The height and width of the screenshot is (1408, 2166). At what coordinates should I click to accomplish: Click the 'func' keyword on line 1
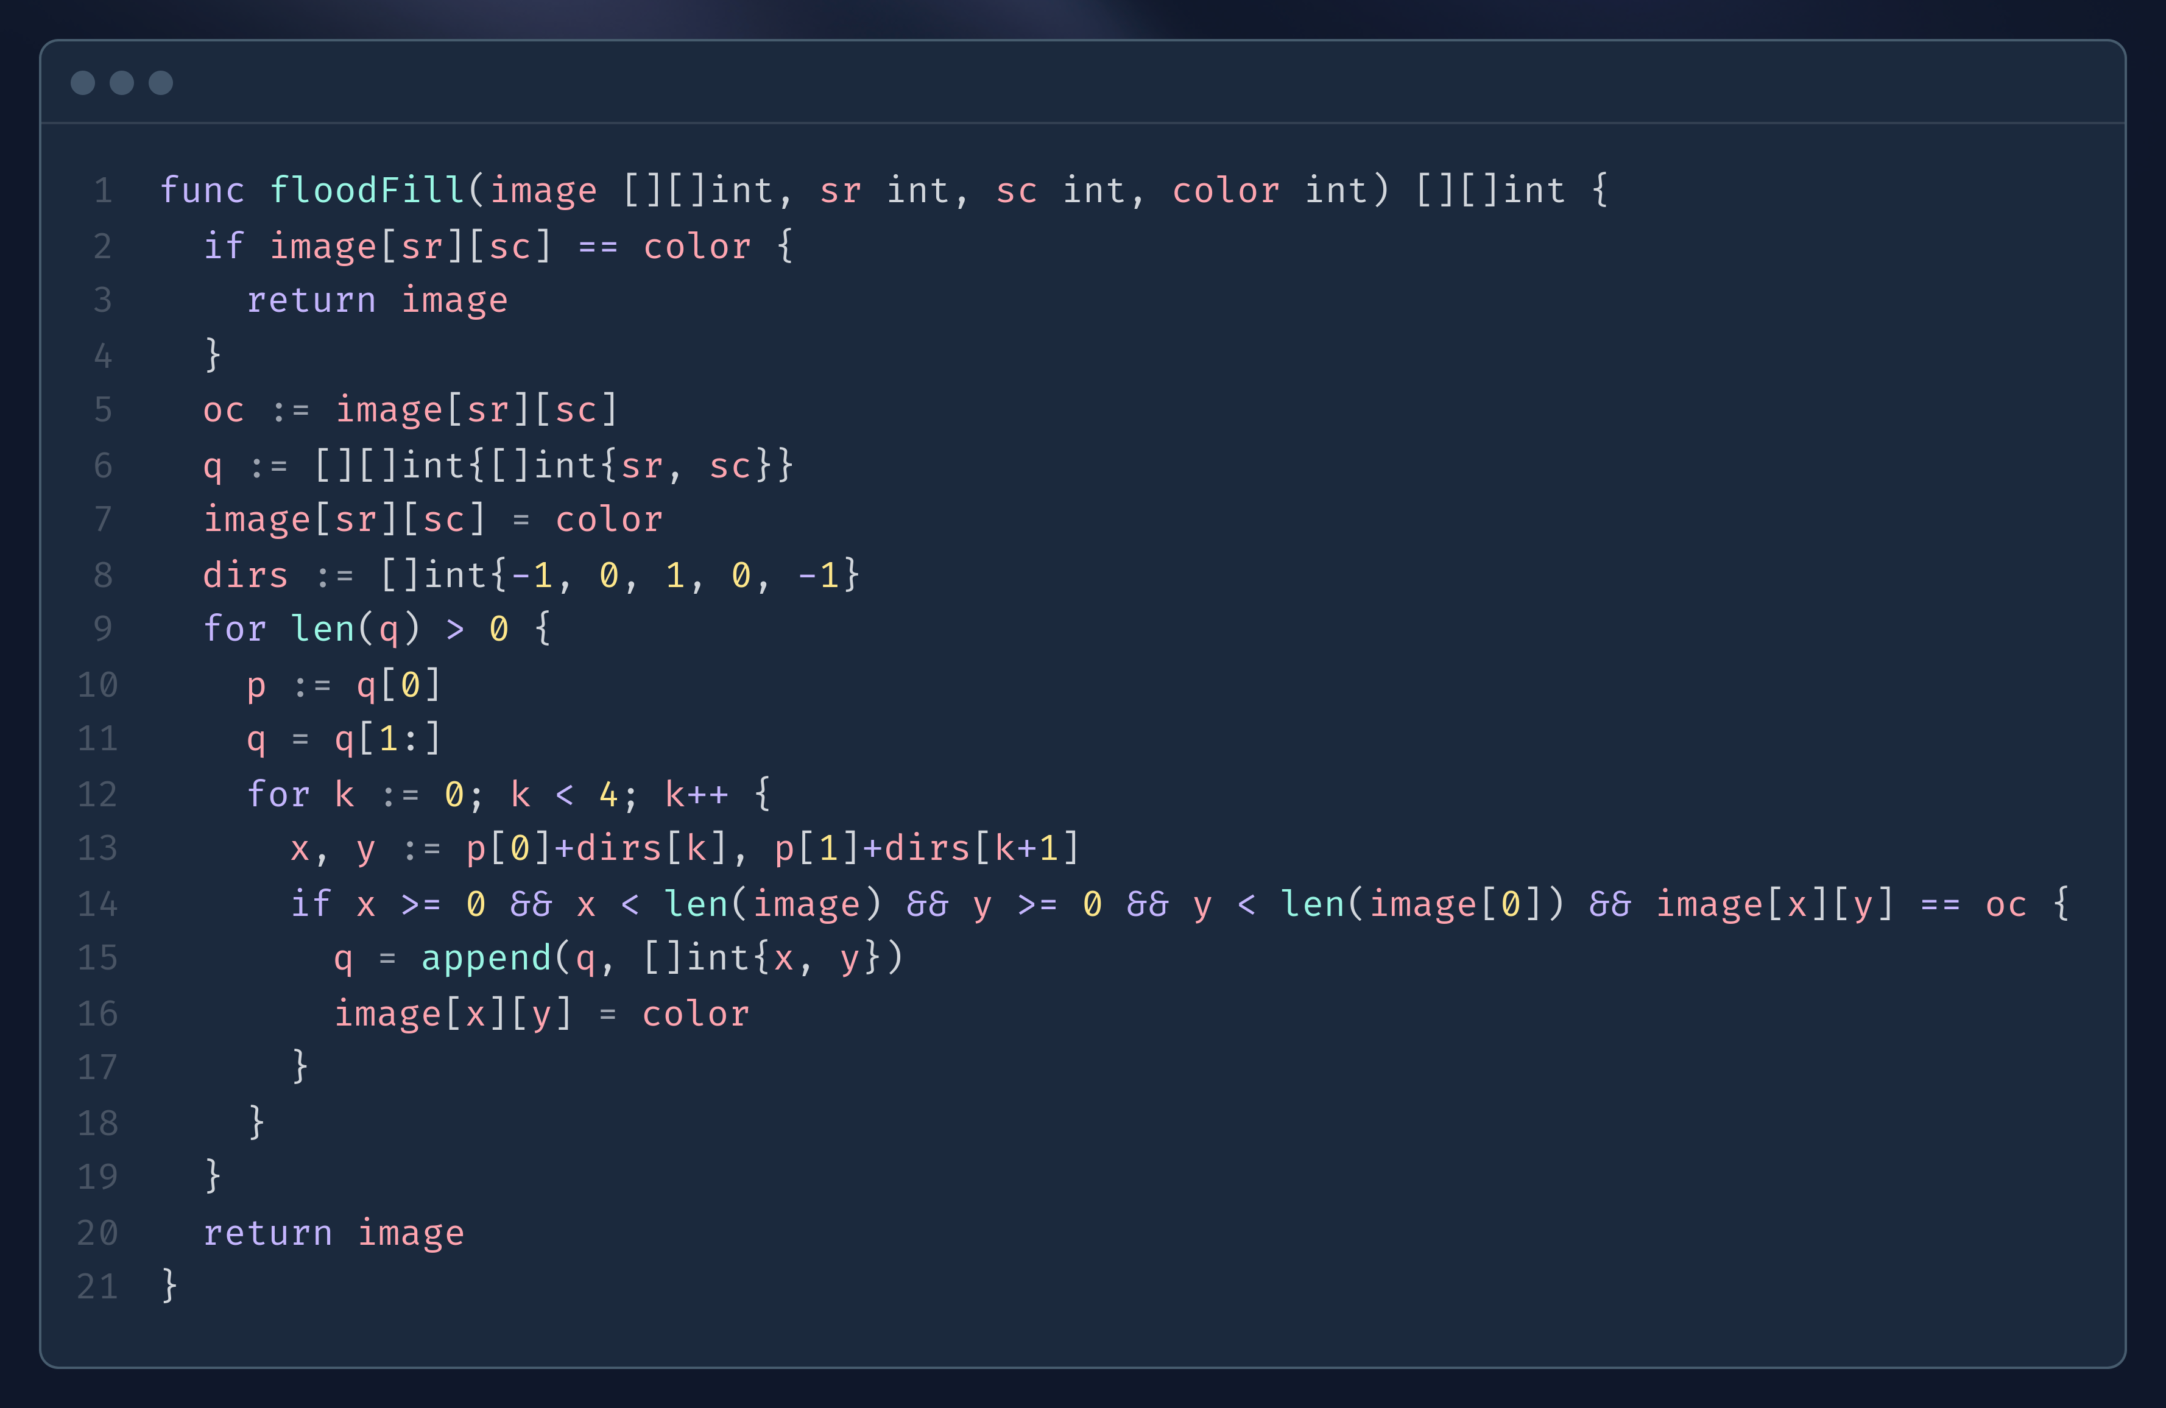pos(202,190)
